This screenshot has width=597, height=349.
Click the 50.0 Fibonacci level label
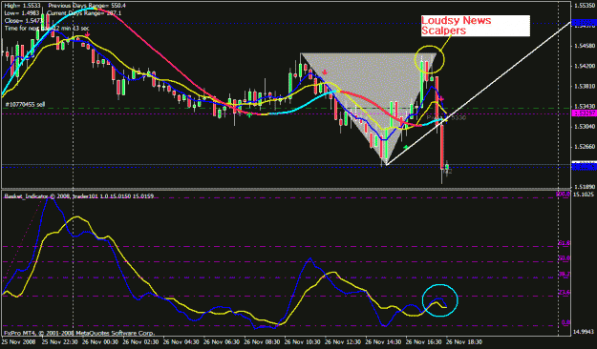(565, 257)
